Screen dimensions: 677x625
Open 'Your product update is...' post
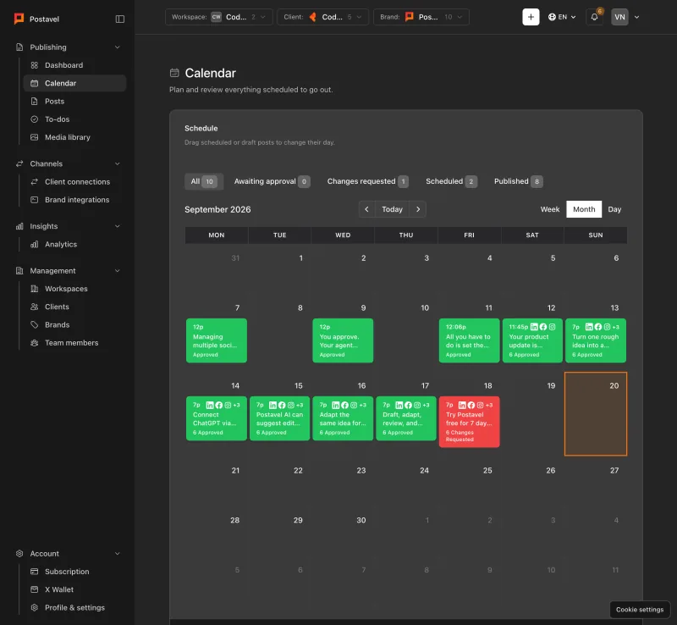[x=532, y=340]
